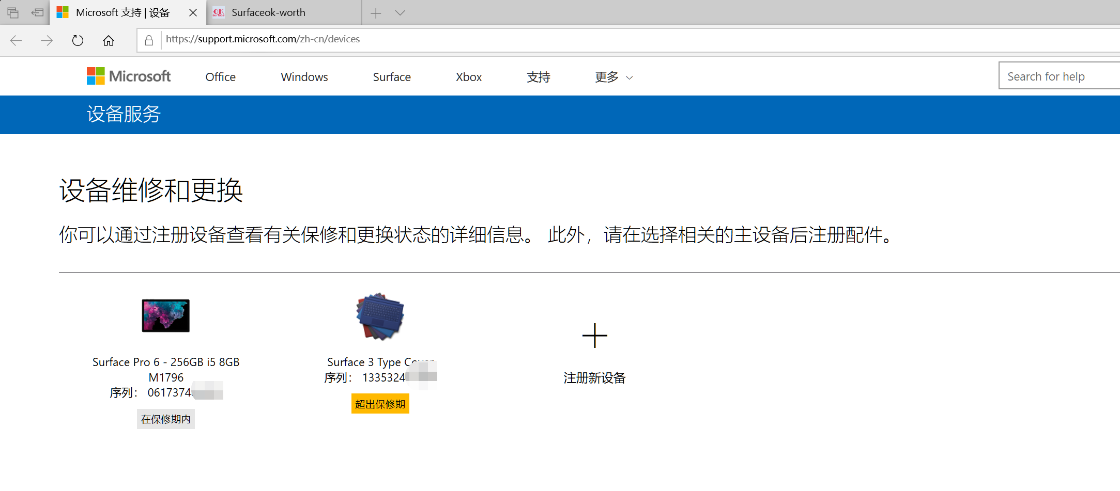1120x491 pixels.
Task: Click the browser back arrow
Action: [x=16, y=40]
